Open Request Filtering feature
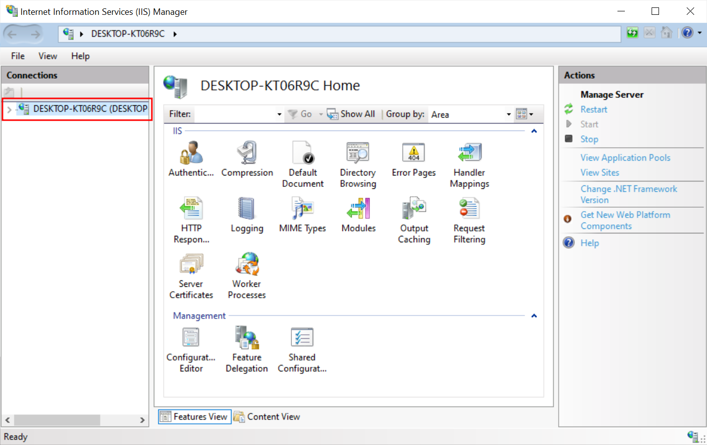Image resolution: width=707 pixels, height=445 pixels. pos(470,221)
